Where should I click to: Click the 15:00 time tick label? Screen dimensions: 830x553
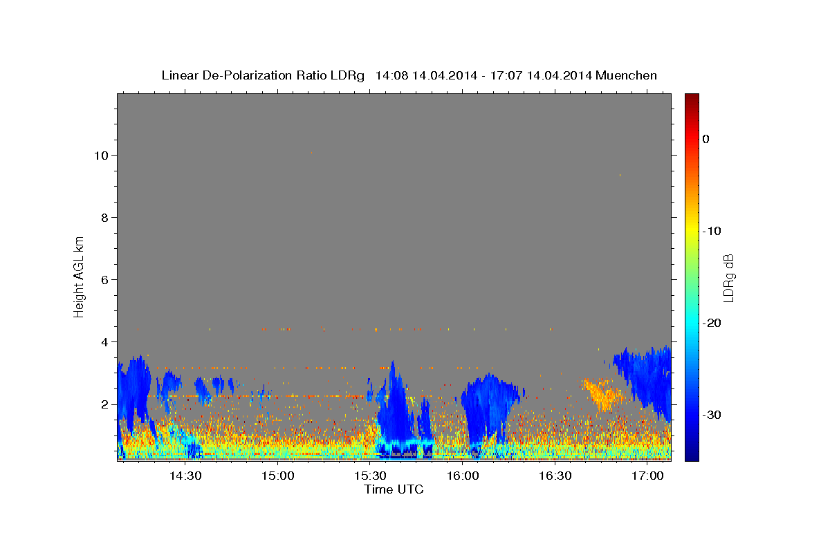tap(278, 476)
